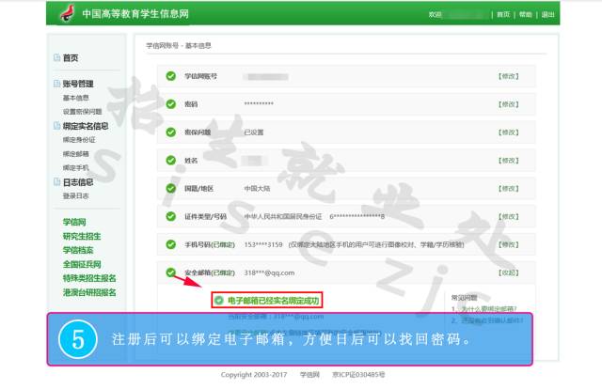
Task: Click the green check icon beside 手机号码
Action: 170,244
